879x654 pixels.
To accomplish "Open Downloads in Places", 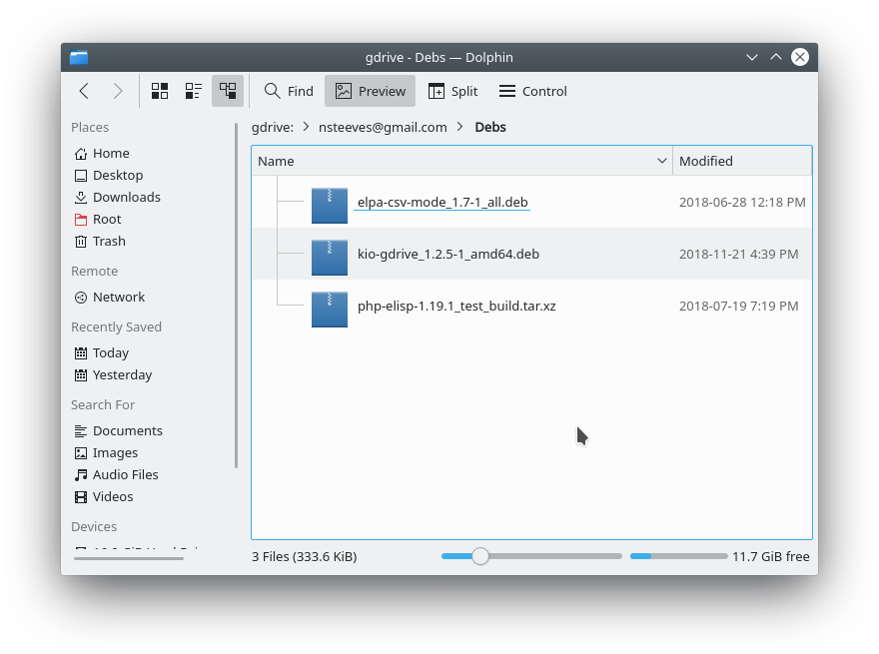I will (x=118, y=198).
